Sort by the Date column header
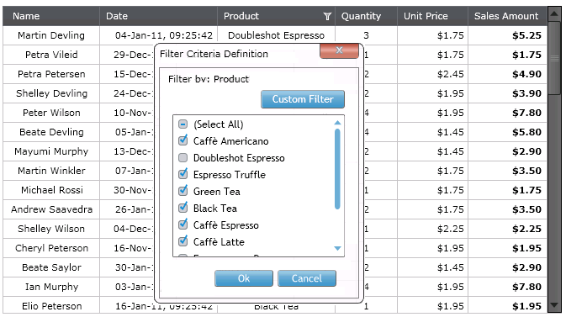The width and height of the screenshot is (566, 317). pos(158,16)
